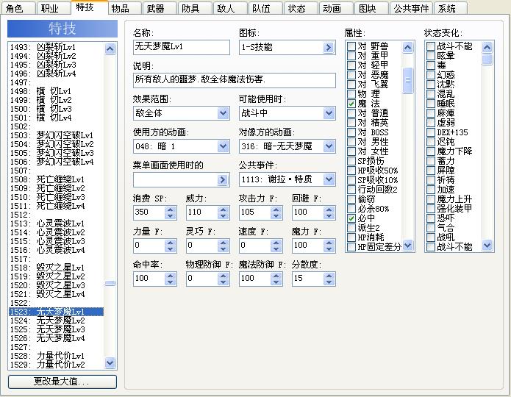
Task: Open icon chooser arrow for 1-S技能
Action: pyautogui.click(x=329, y=48)
